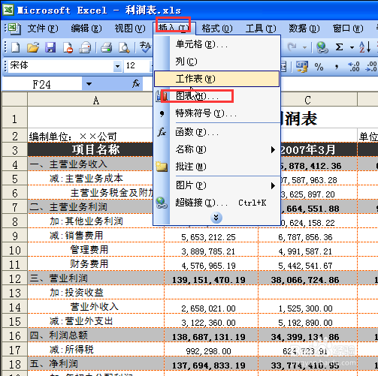The height and width of the screenshot is (376, 378).
Task: Choose 特殊符号(Y)... from Insert menu
Action: (216, 113)
